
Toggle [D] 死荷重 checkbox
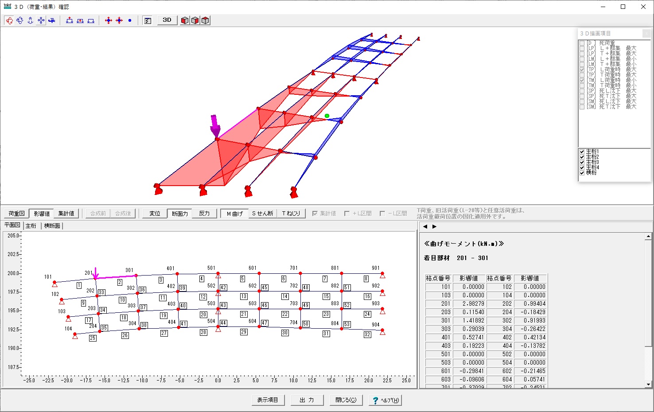(x=582, y=43)
